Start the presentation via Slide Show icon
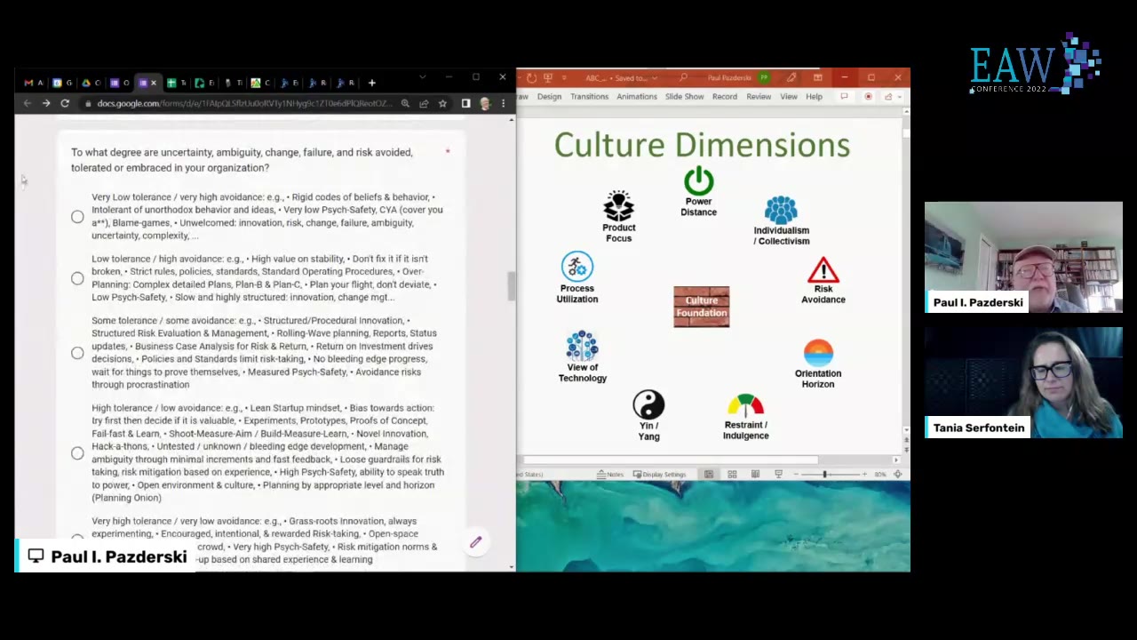Screen dimensions: 1137x640 (x=779, y=474)
